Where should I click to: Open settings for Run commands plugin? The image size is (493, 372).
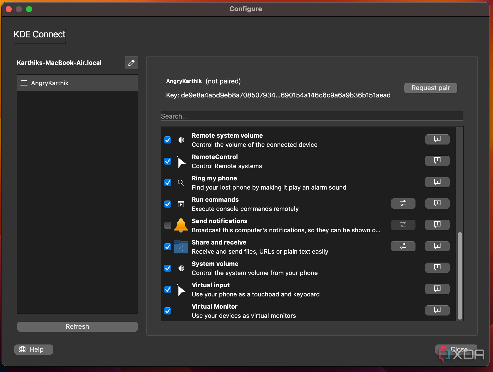[403, 203]
